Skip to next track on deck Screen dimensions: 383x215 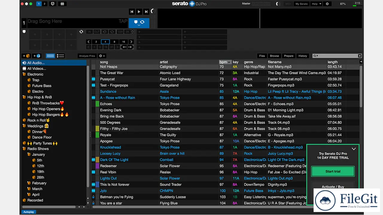146,12
